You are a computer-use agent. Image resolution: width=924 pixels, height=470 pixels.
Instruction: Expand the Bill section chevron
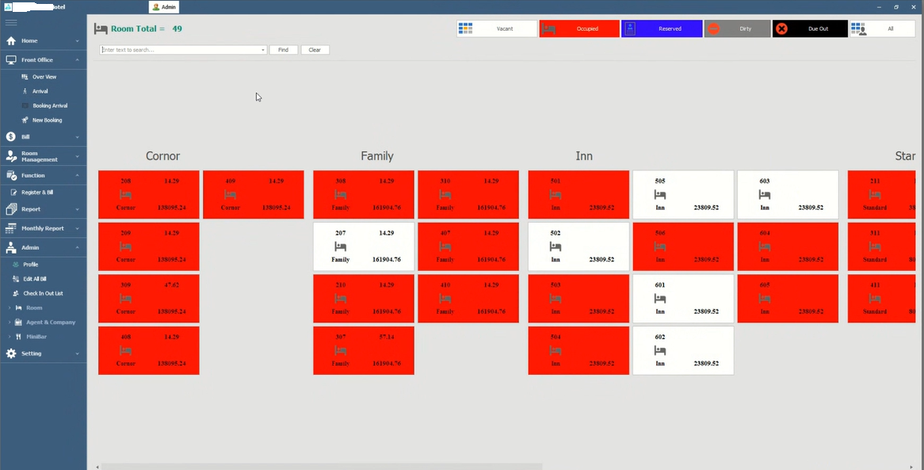point(77,137)
